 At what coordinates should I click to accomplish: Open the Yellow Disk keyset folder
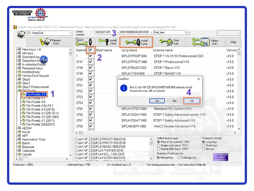(35, 76)
